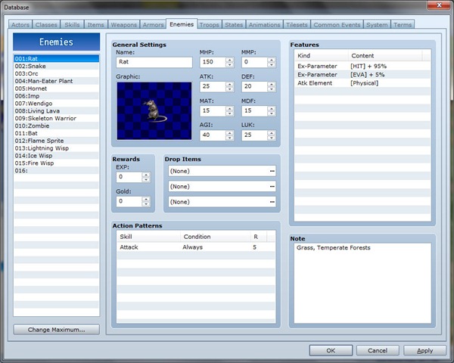Screen dimensions: 454x363
Task: Open the first Drop Items ellipsis button
Action: click(x=272, y=172)
